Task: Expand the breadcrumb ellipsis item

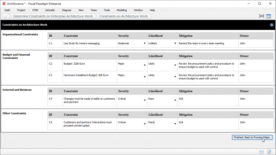Action: (5, 16)
